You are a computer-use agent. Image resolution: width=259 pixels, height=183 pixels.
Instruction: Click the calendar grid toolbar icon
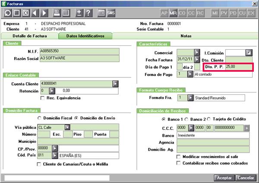[101, 13]
